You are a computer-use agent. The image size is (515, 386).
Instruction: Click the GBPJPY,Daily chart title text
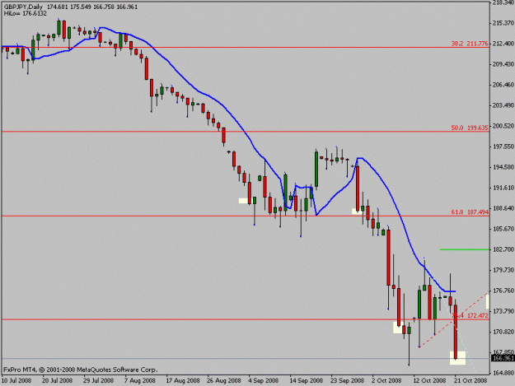(23, 7)
